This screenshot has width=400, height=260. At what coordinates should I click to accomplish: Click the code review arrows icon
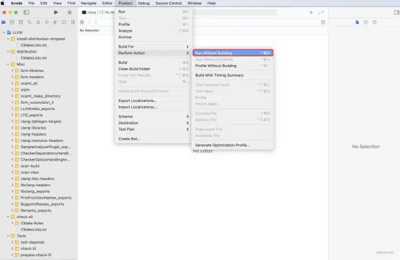[321, 12]
